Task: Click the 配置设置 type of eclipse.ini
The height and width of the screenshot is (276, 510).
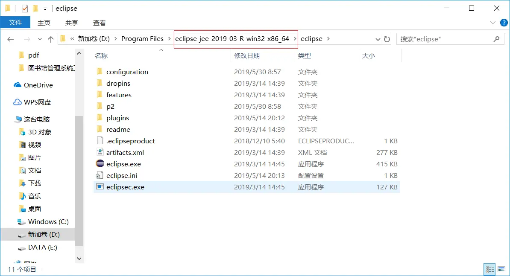Action: coord(311,175)
